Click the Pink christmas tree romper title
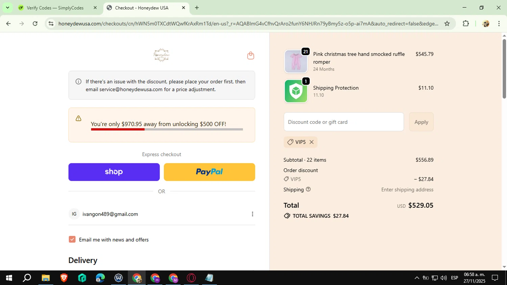Image resolution: width=507 pixels, height=285 pixels. (359, 58)
